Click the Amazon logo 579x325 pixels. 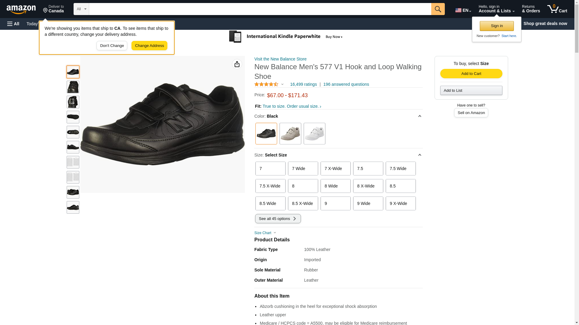(x=21, y=9)
